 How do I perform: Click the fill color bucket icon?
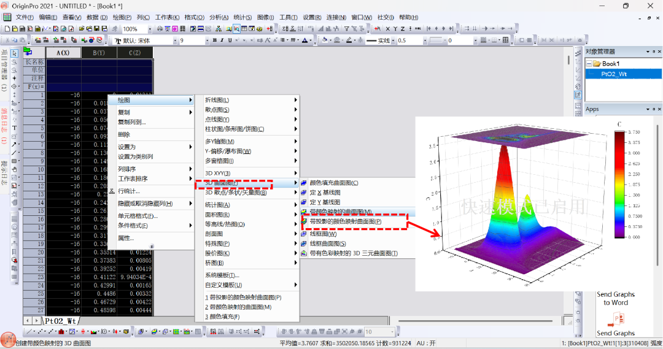pos(325,40)
